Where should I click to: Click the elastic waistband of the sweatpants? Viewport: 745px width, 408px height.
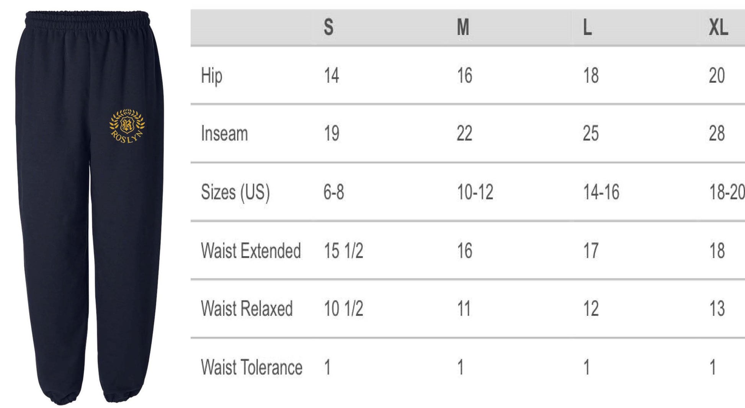[87, 19]
